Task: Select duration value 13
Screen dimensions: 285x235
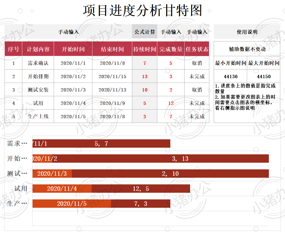Action: tap(144, 76)
